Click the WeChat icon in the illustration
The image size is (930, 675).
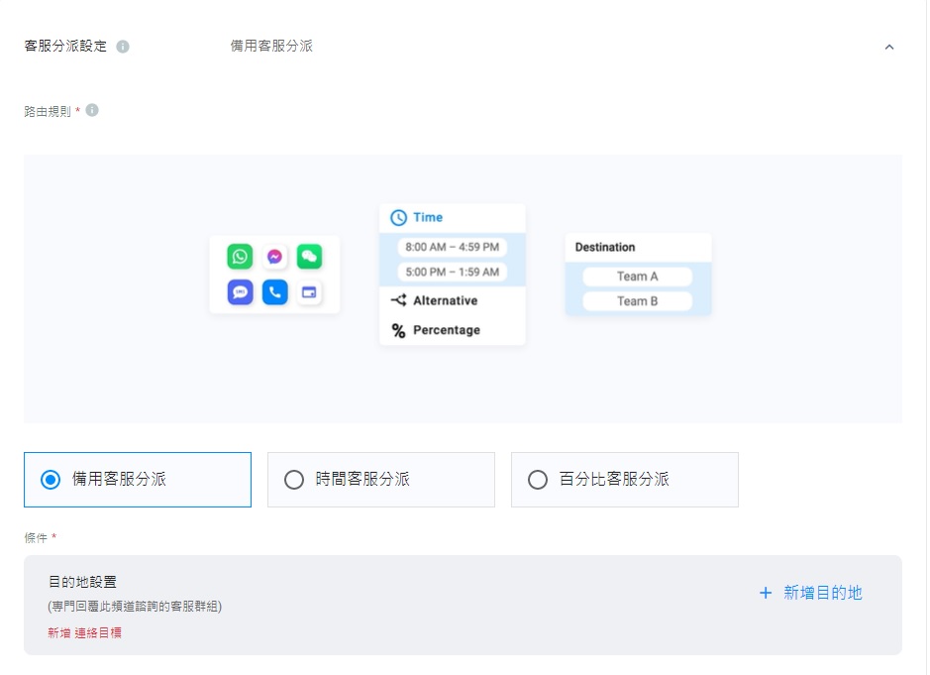[x=309, y=257]
